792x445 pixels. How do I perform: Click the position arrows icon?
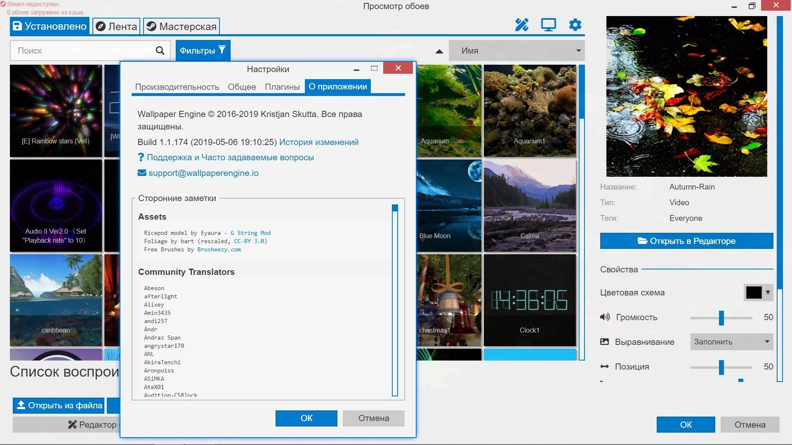(604, 366)
